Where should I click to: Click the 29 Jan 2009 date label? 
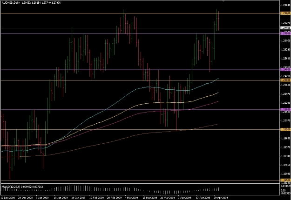[78, 198]
